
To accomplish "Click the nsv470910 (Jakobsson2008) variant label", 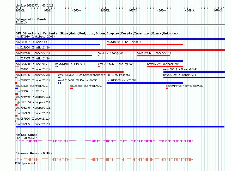I will point(35,36).
